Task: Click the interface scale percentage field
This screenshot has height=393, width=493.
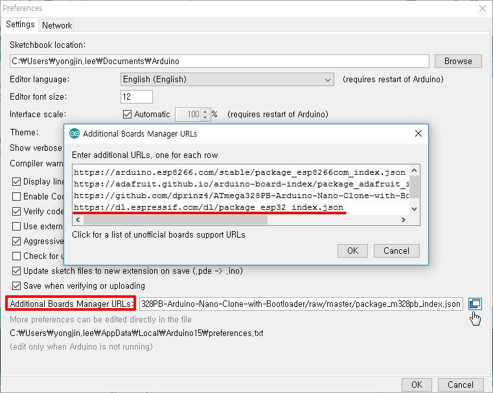Action: tap(188, 114)
